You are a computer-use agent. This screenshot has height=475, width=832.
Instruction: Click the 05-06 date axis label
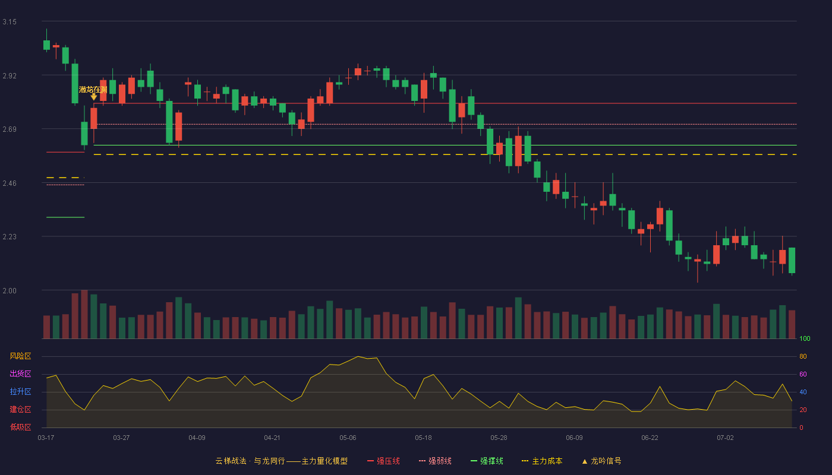(348, 438)
